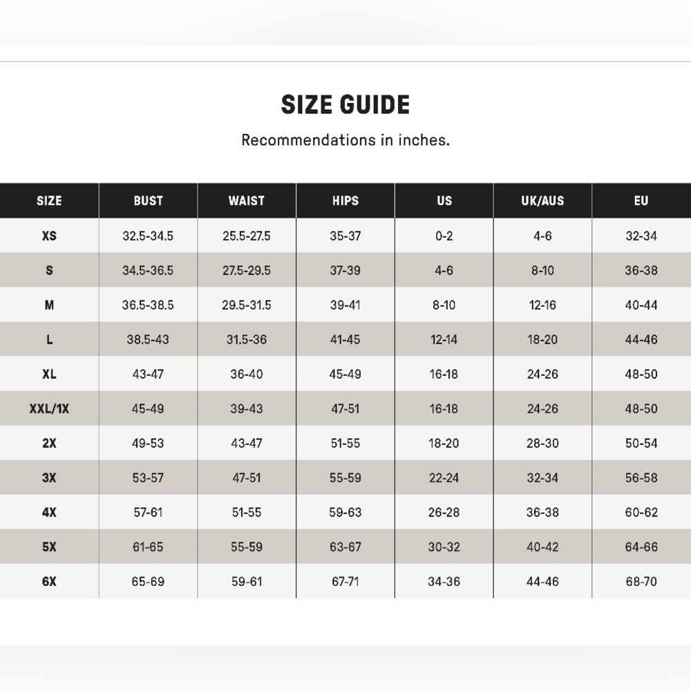Click the 36.5-38.5 bust value for M
This screenshot has height=691, width=691.
tap(148, 305)
